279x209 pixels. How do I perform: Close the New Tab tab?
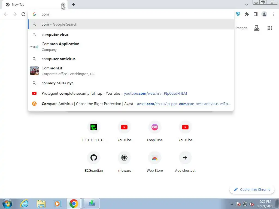click(x=63, y=5)
